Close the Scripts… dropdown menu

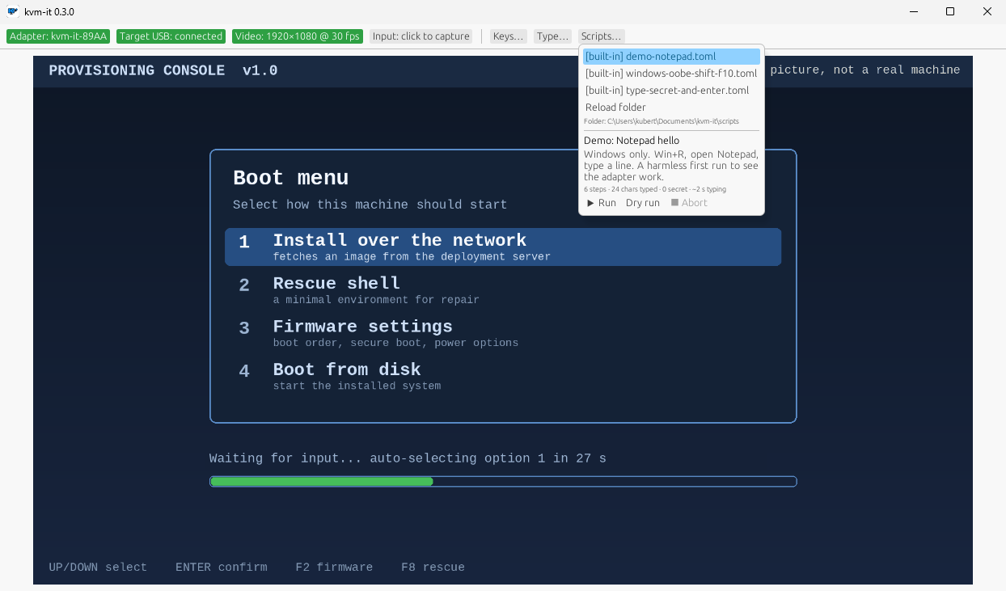click(x=601, y=36)
